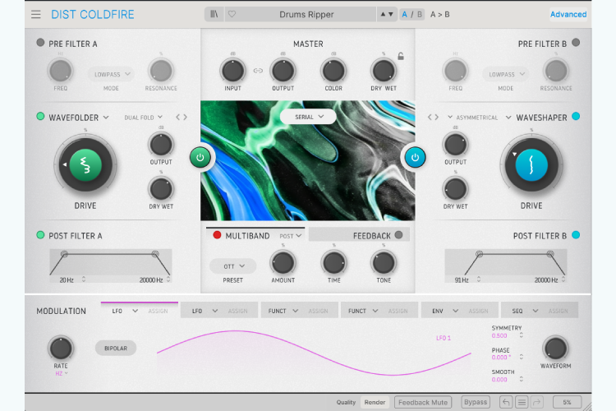Open the OTT multiband preset dropdown

point(233,266)
